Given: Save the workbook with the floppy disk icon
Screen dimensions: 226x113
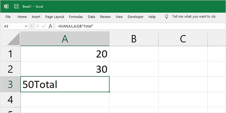Looking at the screenshot, I should (16, 6).
